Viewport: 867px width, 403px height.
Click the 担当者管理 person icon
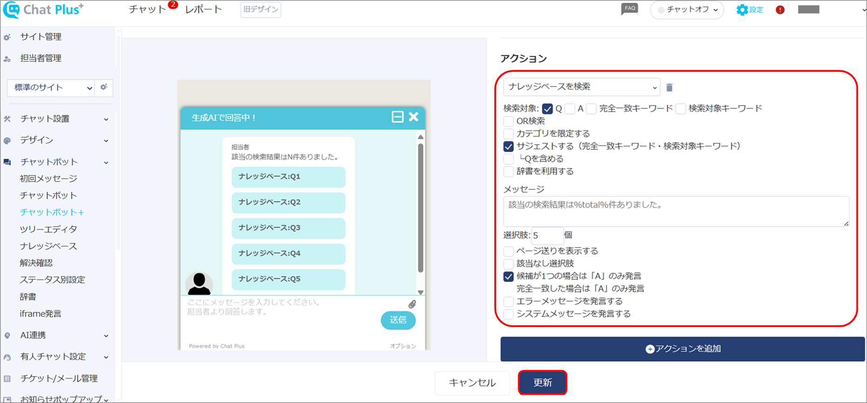pyautogui.click(x=7, y=59)
